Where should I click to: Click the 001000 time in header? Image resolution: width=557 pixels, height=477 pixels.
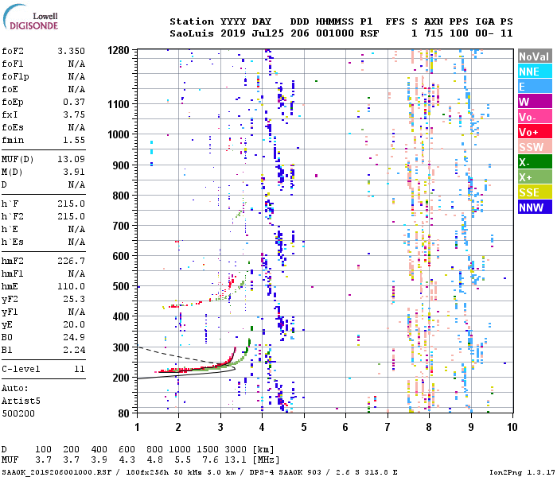click(335, 33)
